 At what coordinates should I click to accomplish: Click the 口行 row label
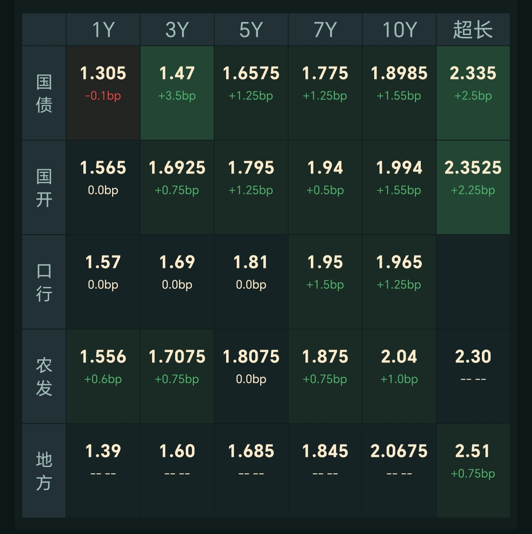click(x=44, y=282)
